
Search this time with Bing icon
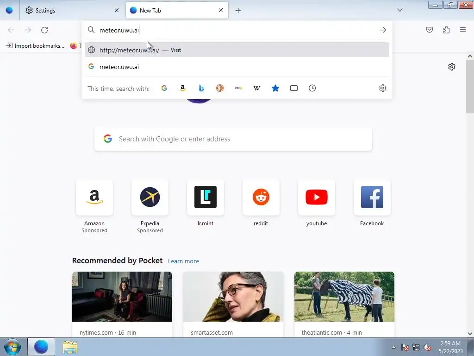point(201,88)
